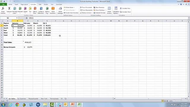Open Google Chrome from taskbar
Viewport: 190px width, 107px height.
click(17, 105)
